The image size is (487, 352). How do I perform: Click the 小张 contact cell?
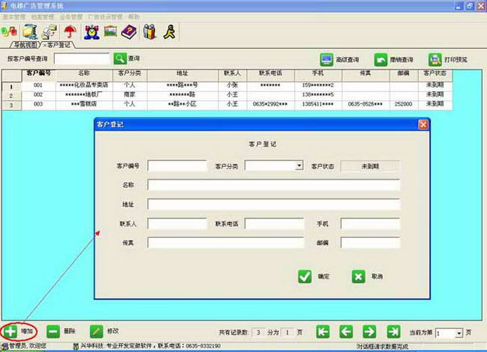pyautogui.click(x=232, y=85)
